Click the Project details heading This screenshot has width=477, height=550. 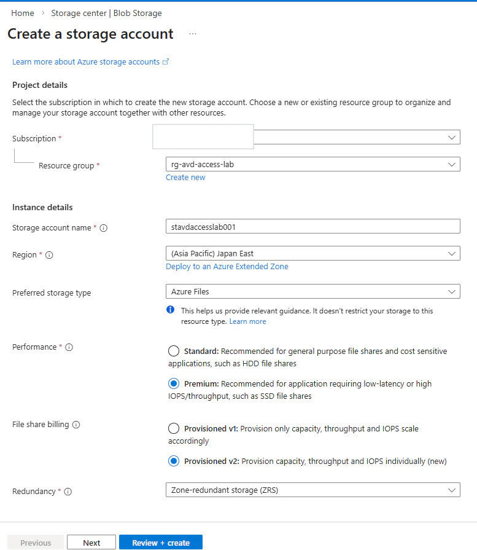tap(40, 85)
